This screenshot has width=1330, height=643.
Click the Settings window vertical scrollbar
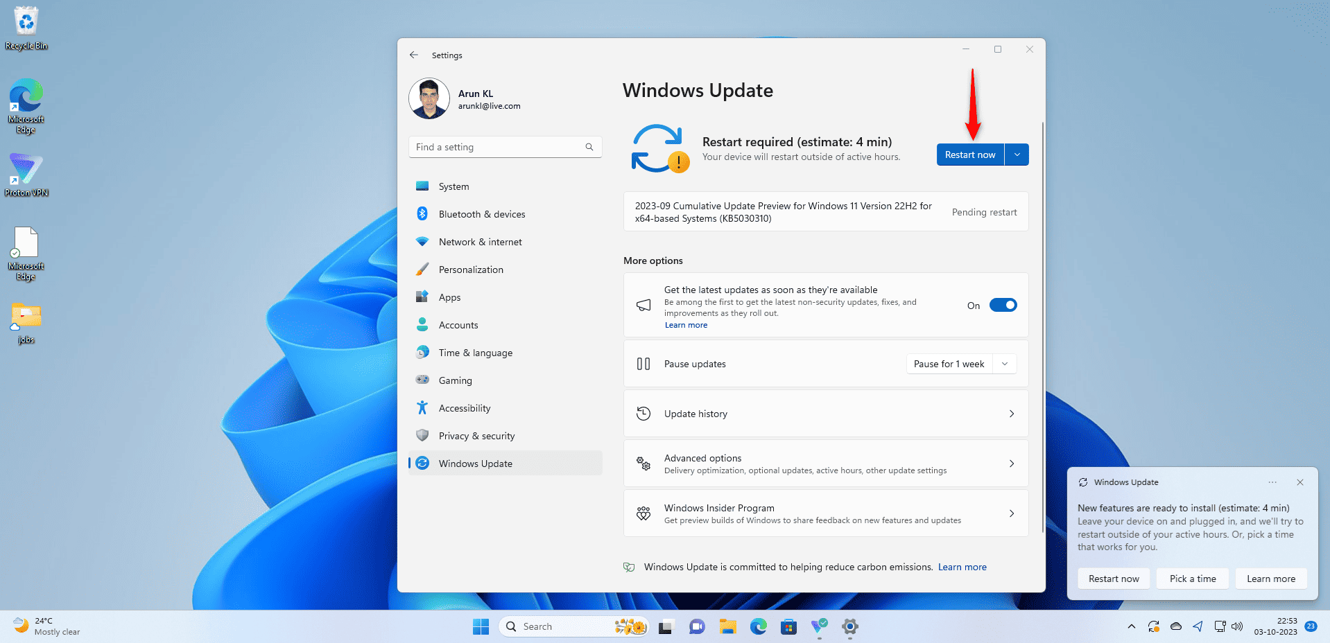click(1042, 327)
